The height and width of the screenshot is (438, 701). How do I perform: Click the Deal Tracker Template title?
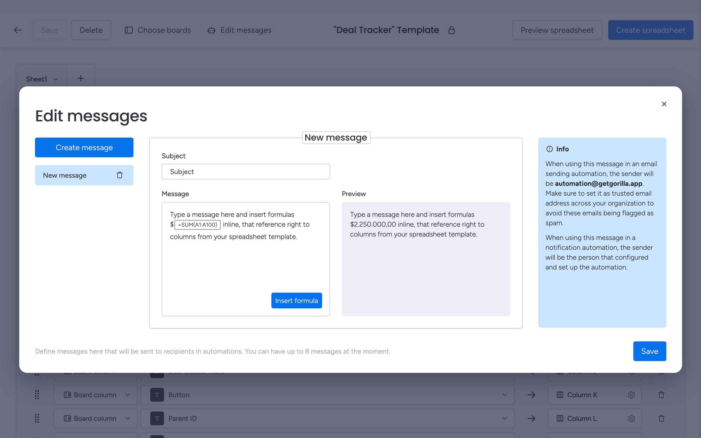tap(386, 30)
